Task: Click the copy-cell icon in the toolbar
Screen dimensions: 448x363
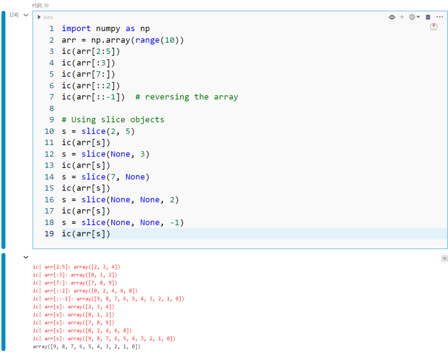Action: (412, 17)
